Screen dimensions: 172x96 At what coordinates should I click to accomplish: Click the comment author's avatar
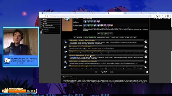point(64,77)
